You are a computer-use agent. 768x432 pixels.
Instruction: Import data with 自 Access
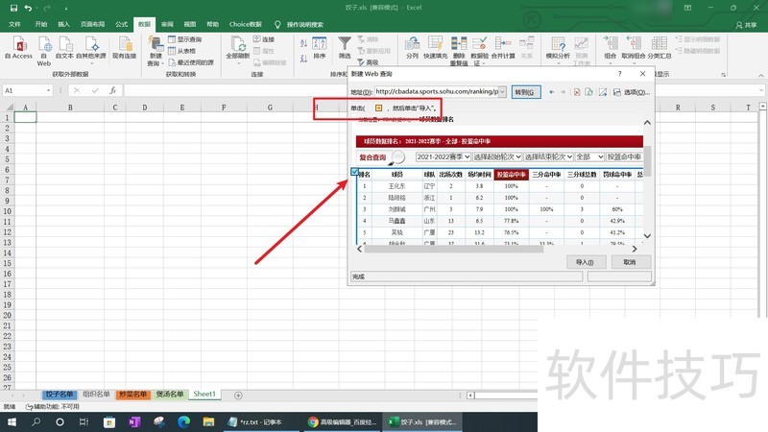point(18,48)
